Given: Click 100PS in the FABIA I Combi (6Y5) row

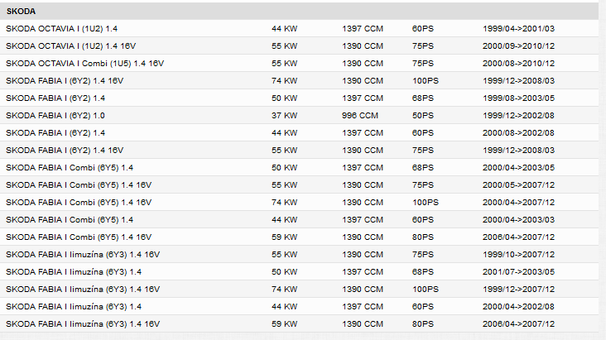Looking at the screenshot, I should (x=426, y=203).
